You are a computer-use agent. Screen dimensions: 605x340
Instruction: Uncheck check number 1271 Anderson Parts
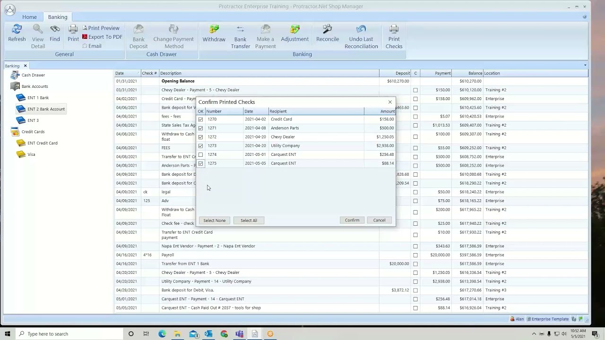[x=201, y=128]
